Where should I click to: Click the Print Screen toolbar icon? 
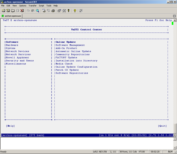tap(44, 11)
